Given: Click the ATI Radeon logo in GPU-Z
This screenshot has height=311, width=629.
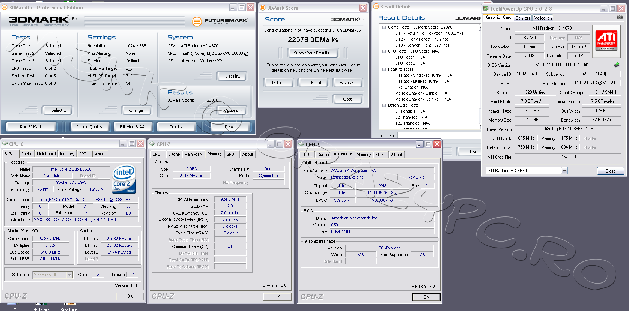Looking at the screenshot, I should (606, 41).
